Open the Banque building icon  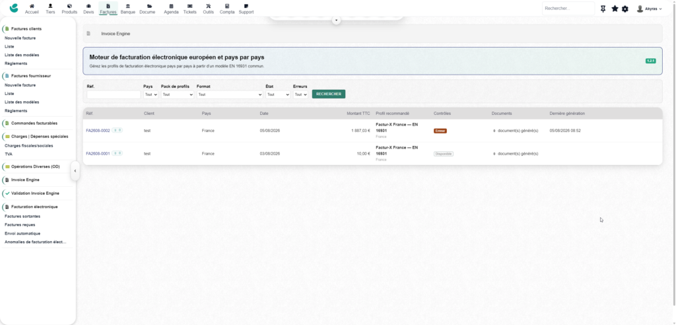128,6
